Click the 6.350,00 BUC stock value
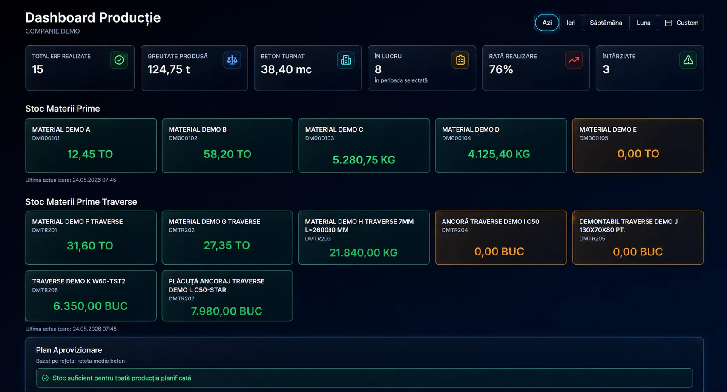The image size is (727, 392). 90,306
